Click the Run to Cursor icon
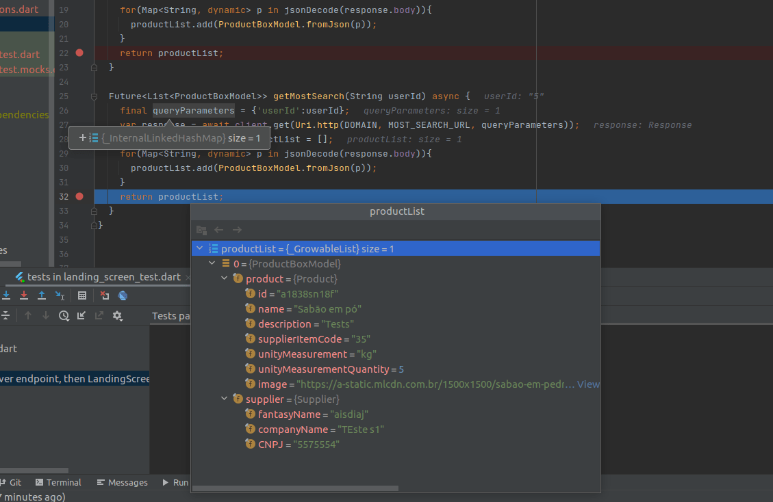The width and height of the screenshot is (773, 502). tap(60, 295)
